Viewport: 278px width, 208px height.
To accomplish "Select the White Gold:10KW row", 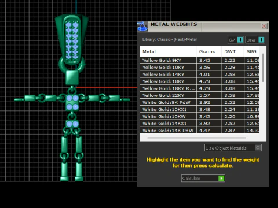I will click(x=199, y=116).
